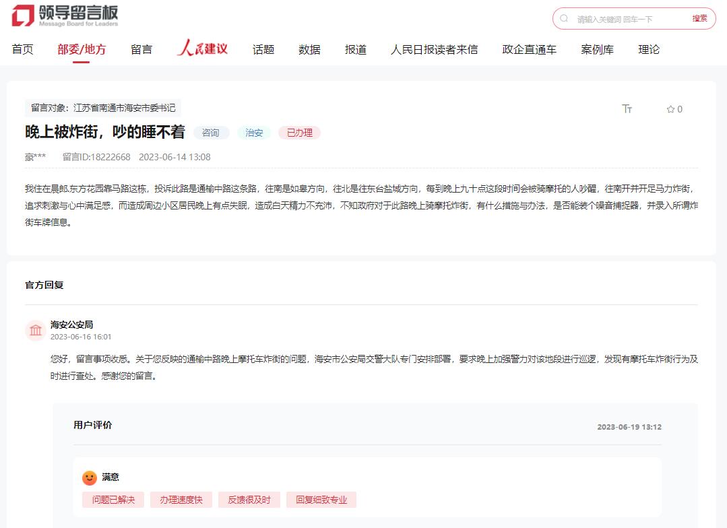Click the 海安公安局 avatar icon
727x528 pixels.
click(35, 330)
